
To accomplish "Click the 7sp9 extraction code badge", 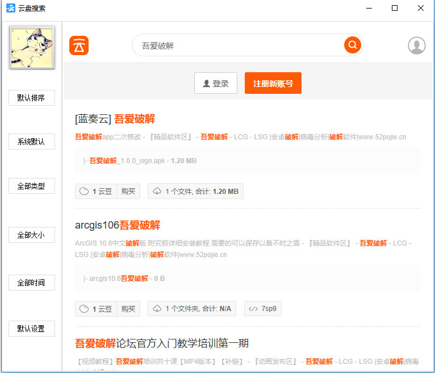I will (263, 309).
